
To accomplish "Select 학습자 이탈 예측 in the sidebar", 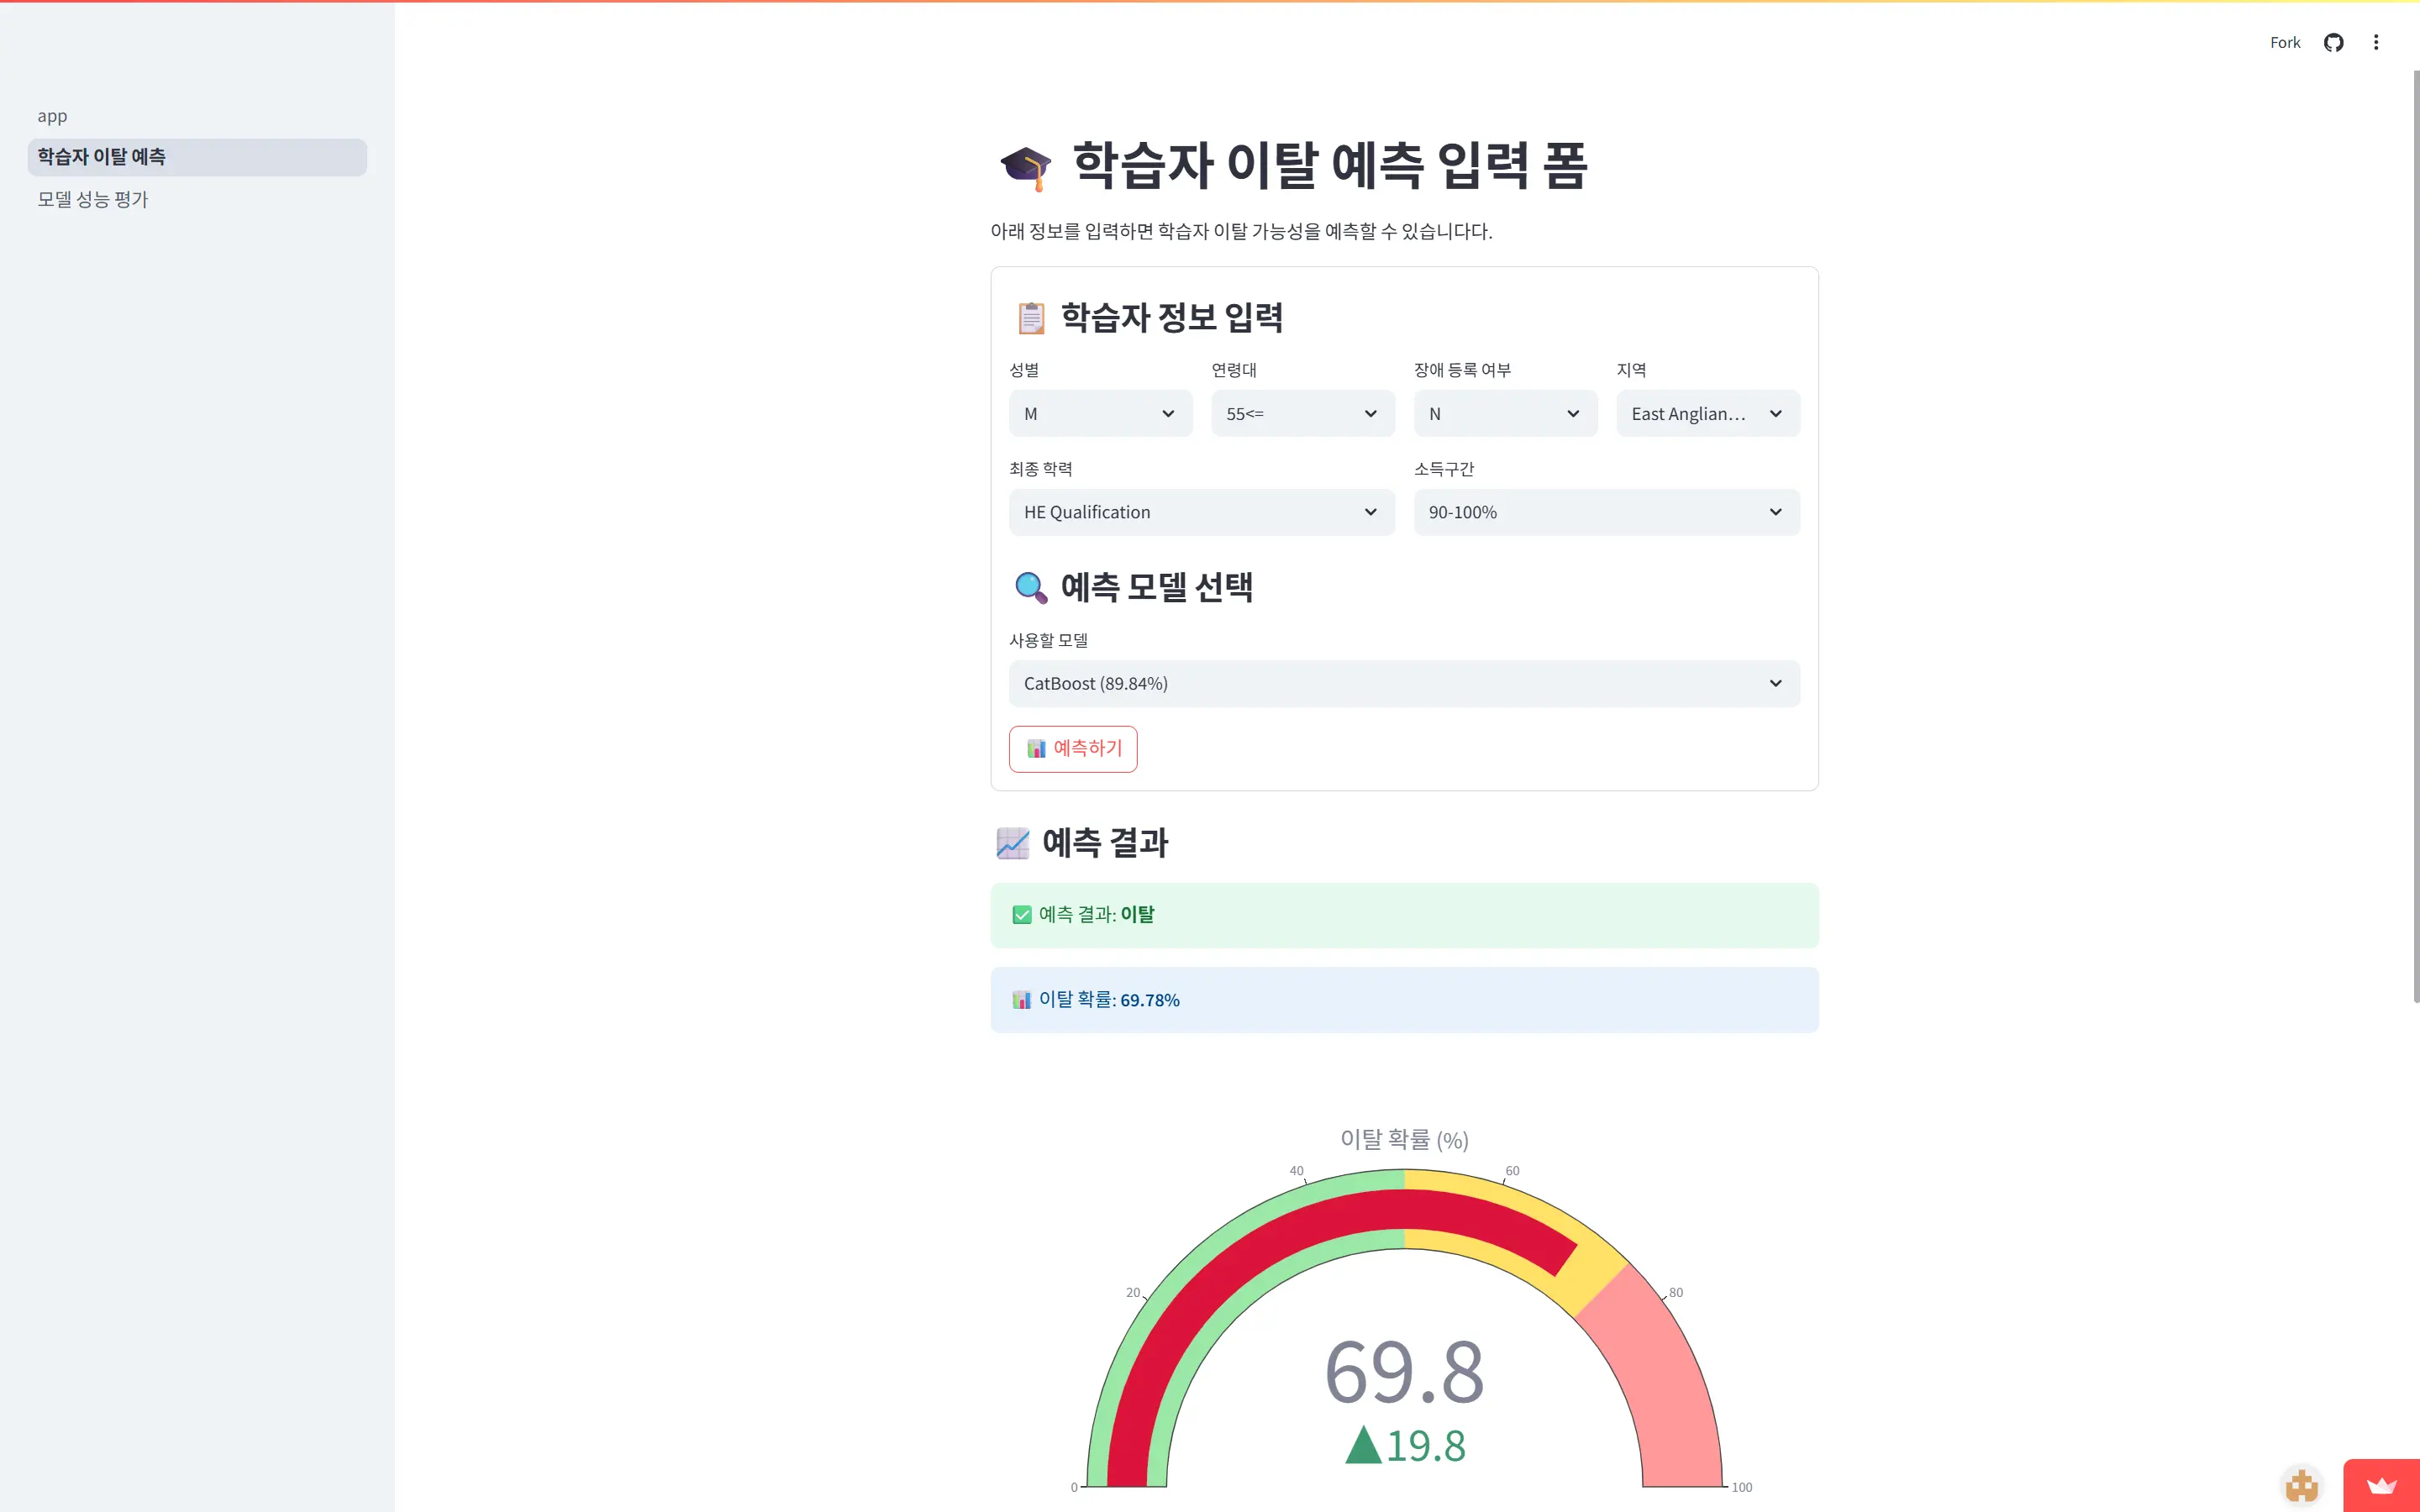I will (x=102, y=157).
